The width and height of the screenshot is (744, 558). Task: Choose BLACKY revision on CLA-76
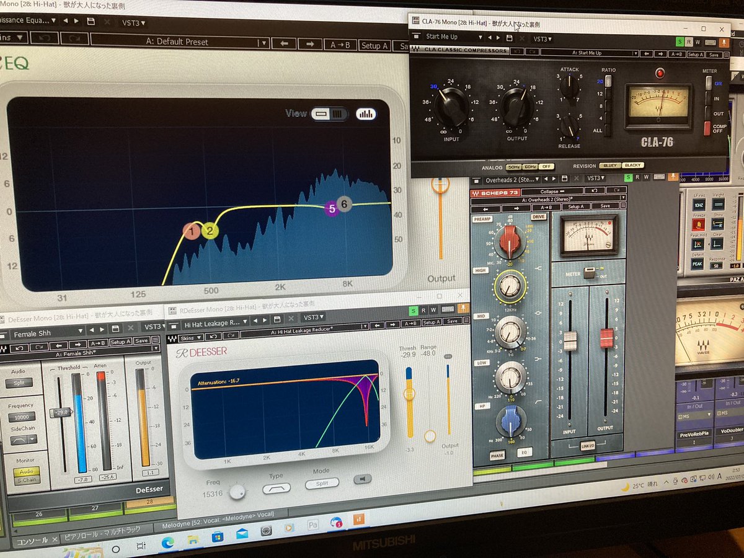[x=633, y=165]
